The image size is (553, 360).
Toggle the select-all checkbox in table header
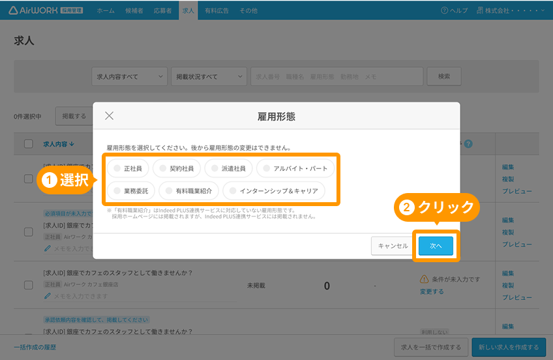[x=29, y=144]
